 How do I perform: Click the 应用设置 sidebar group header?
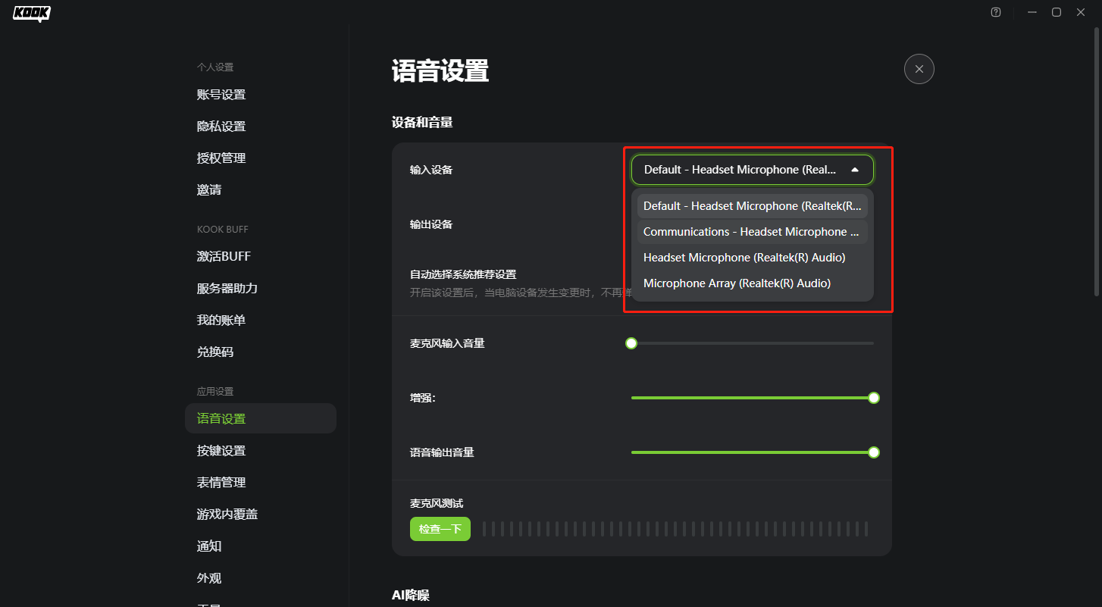pos(215,392)
